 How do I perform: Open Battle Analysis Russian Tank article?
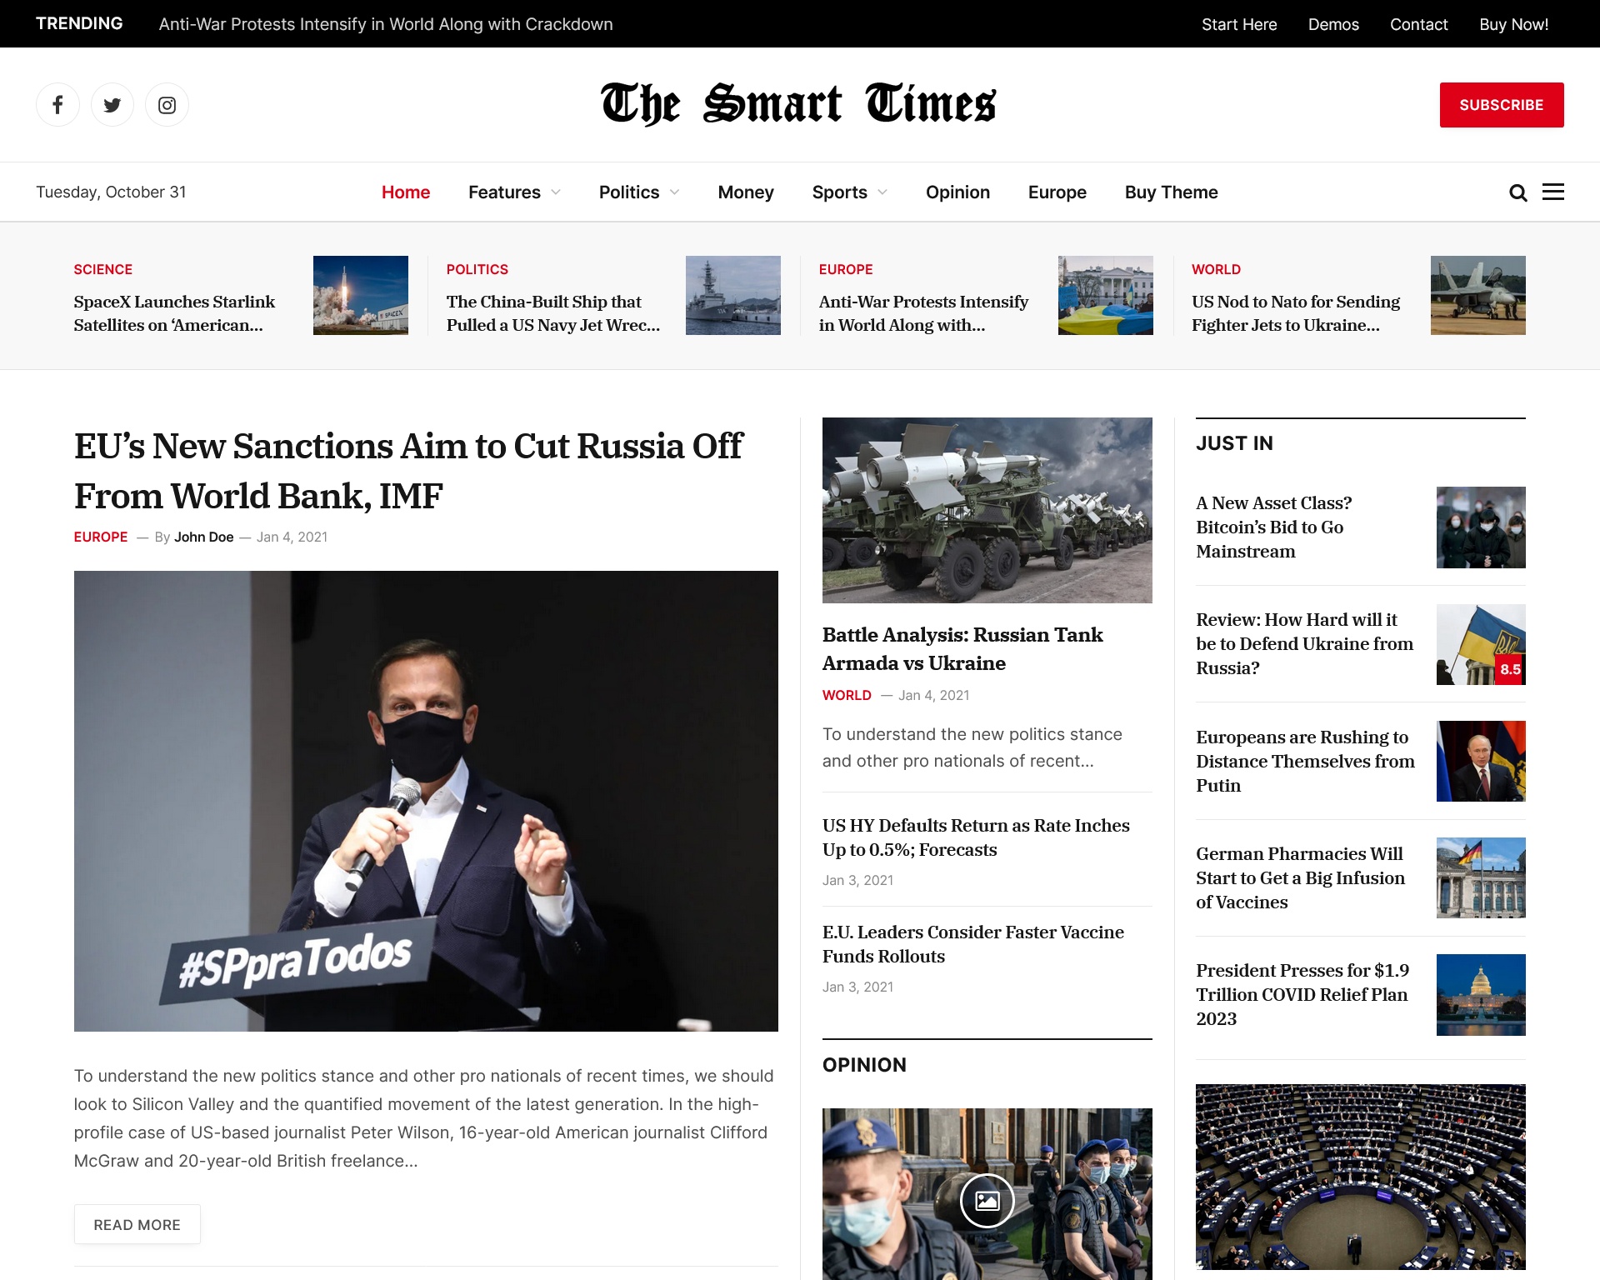962,649
